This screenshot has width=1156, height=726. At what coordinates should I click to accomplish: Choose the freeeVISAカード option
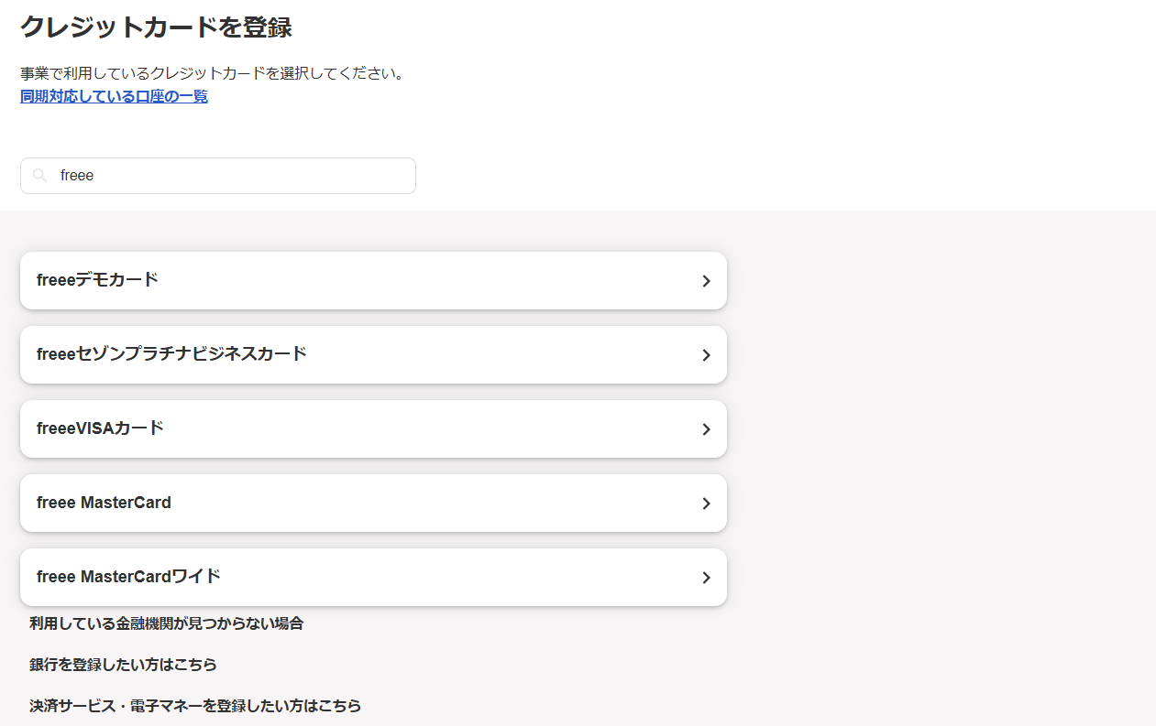click(x=373, y=428)
